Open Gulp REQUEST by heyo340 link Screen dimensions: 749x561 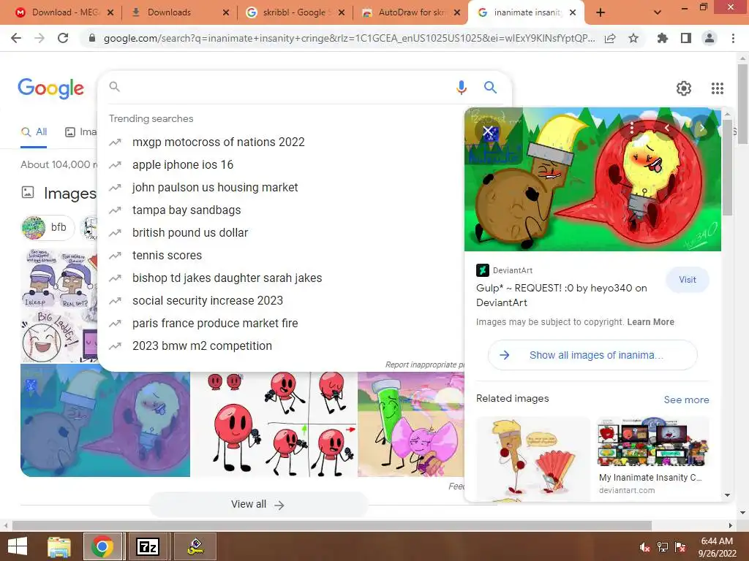coord(561,295)
